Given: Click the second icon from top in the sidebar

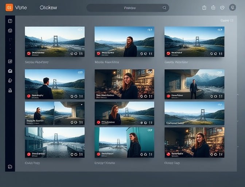Looking at the screenshot, I should [10, 31].
